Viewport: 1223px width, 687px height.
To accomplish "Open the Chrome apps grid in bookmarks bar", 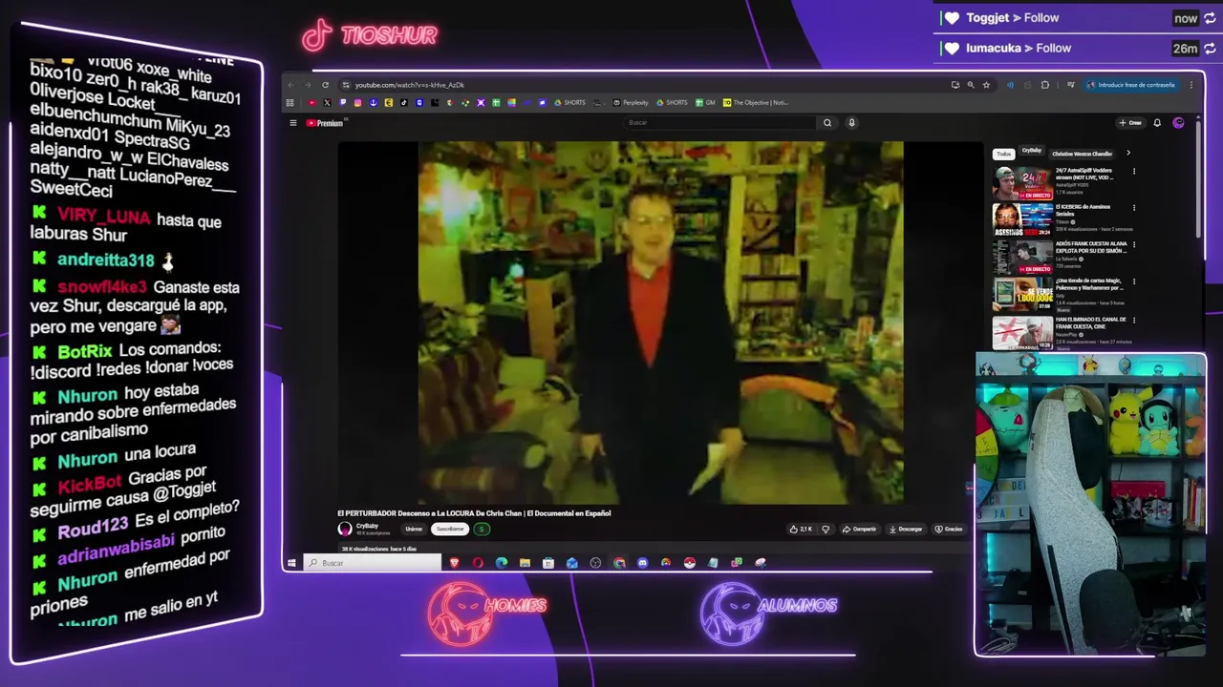I will (290, 102).
